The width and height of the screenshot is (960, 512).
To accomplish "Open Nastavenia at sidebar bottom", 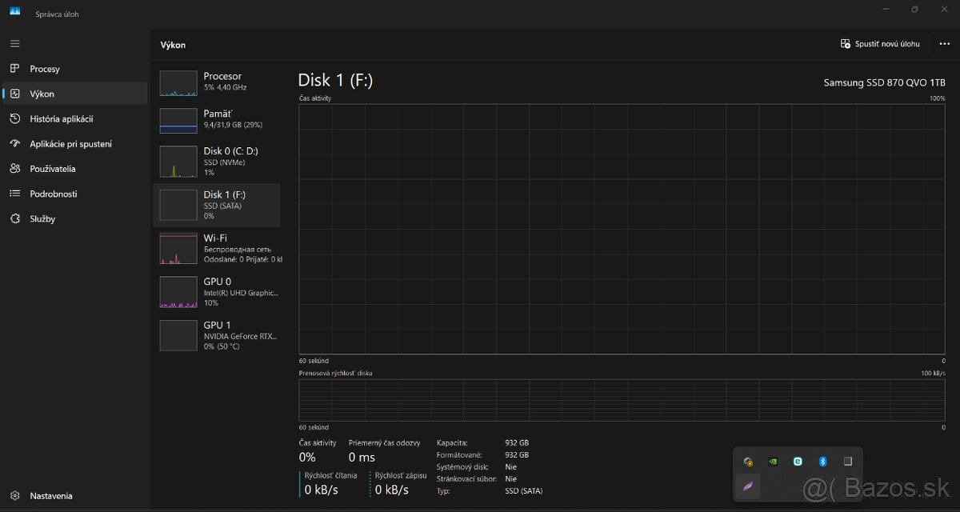I will tap(50, 496).
